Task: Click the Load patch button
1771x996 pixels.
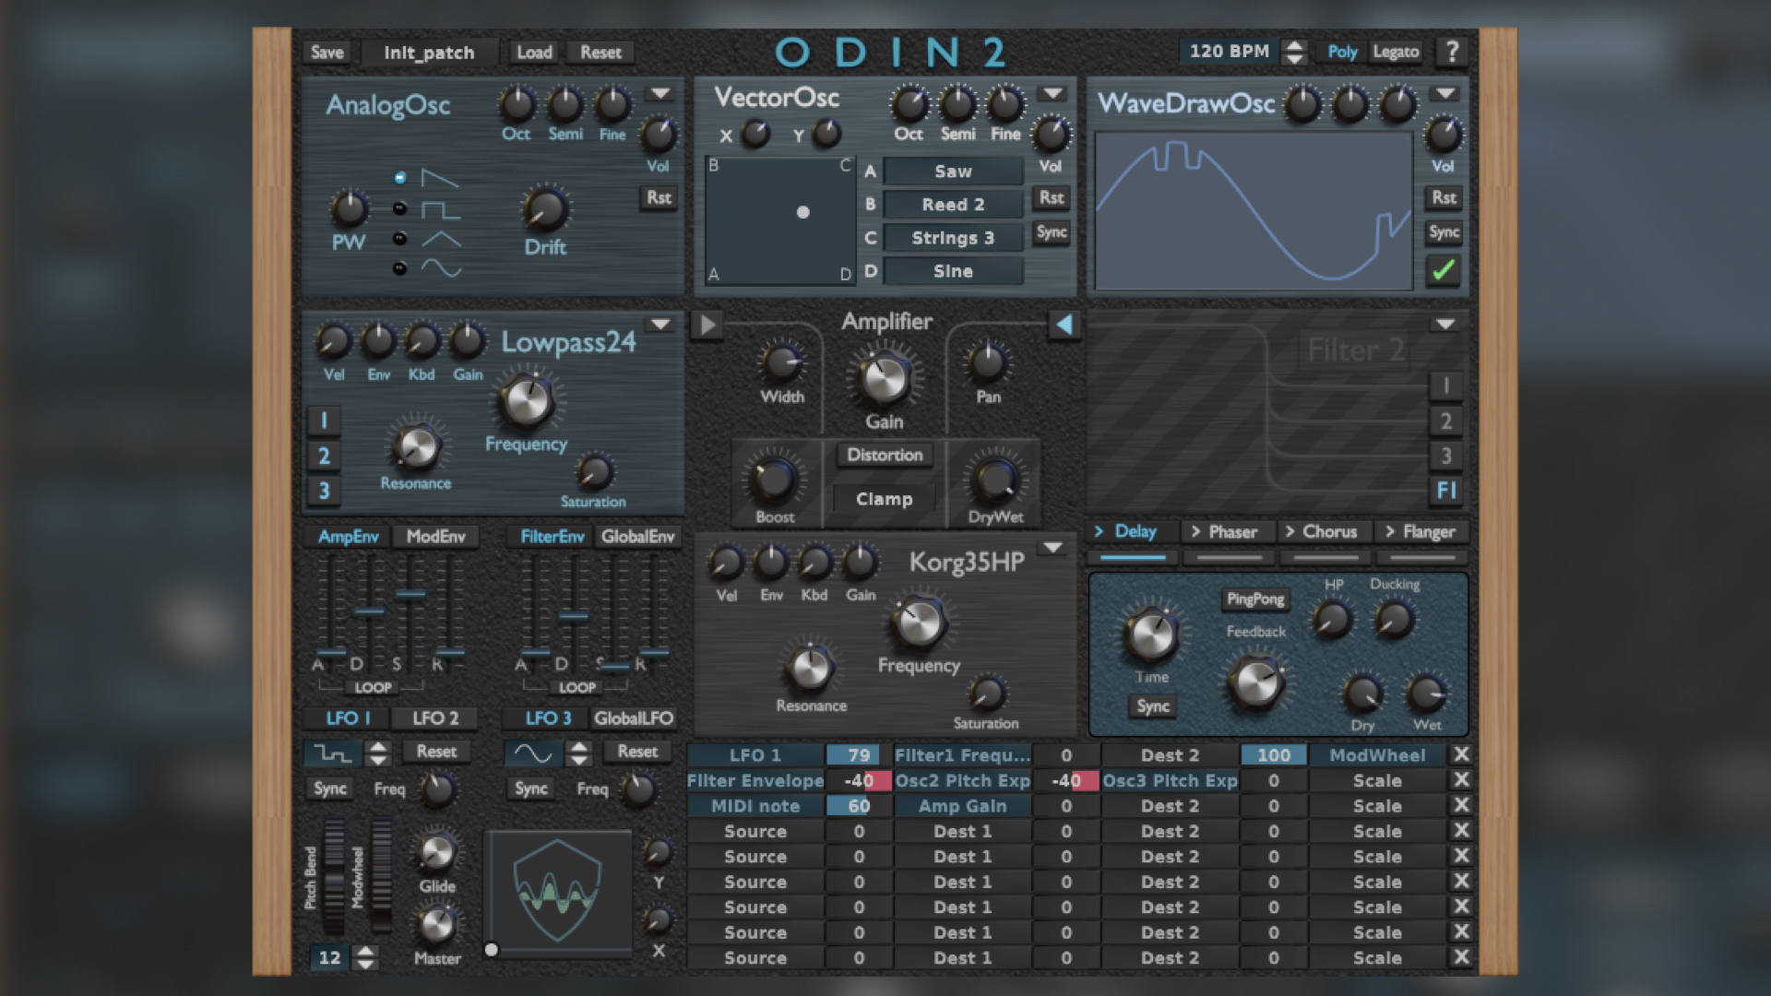Action: (534, 53)
